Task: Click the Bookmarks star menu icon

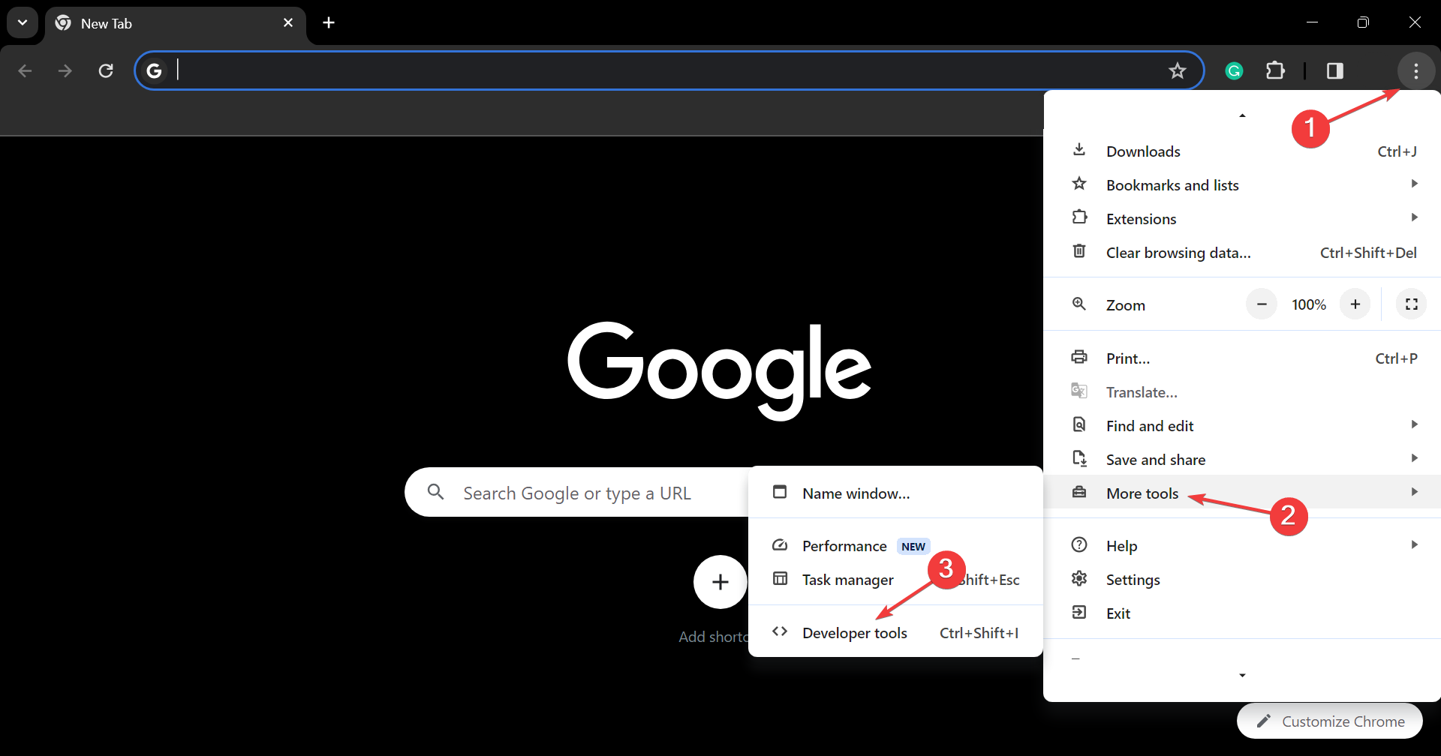Action: click(x=1079, y=183)
